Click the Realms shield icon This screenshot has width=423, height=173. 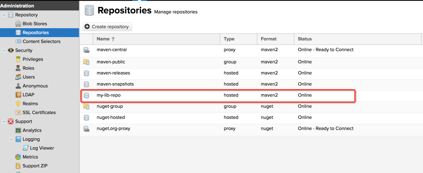pos(18,104)
